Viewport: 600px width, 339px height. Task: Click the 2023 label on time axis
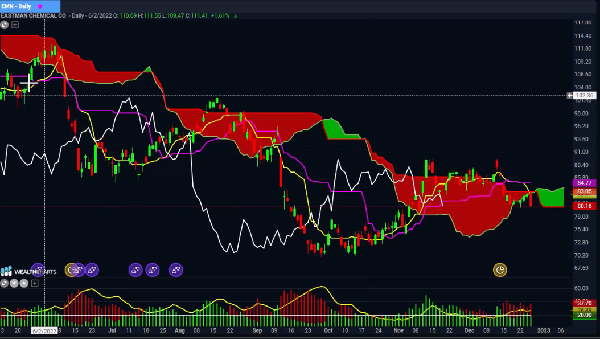coord(544,330)
